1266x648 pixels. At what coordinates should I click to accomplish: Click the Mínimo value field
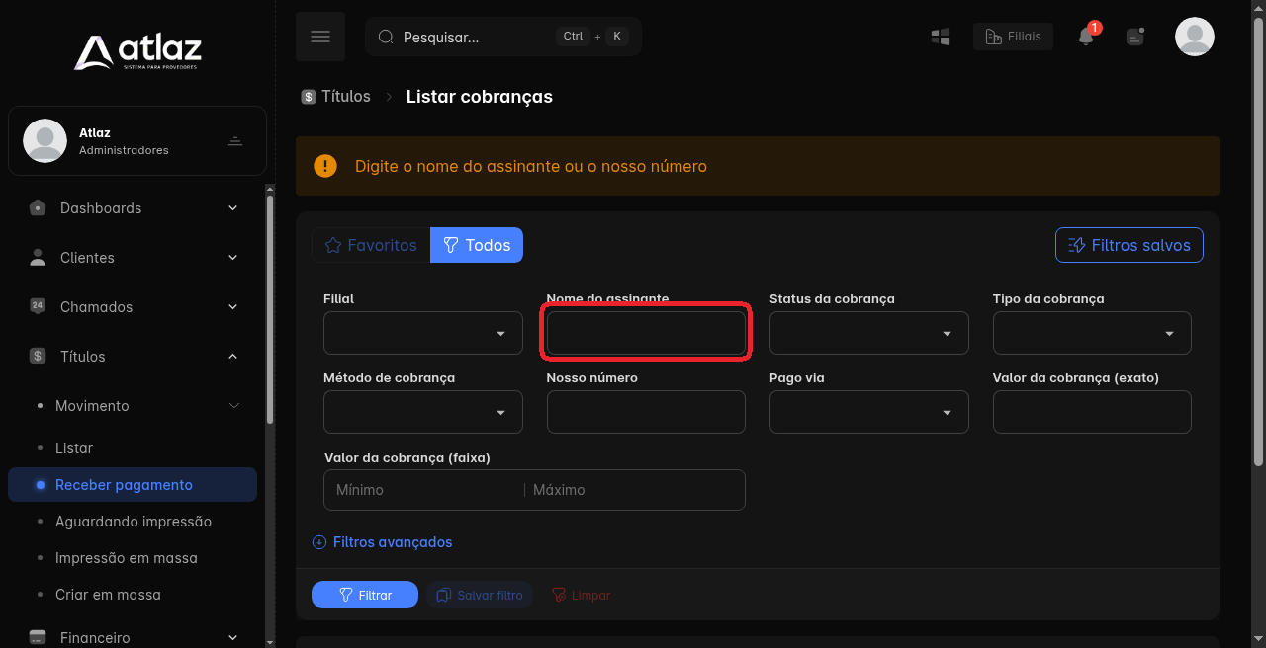(x=425, y=490)
